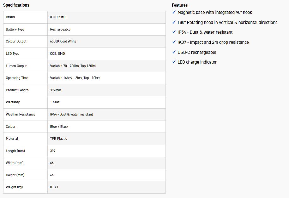Screen dimensions: 289x198
Task: Click the Features heading
Action: [180, 5]
